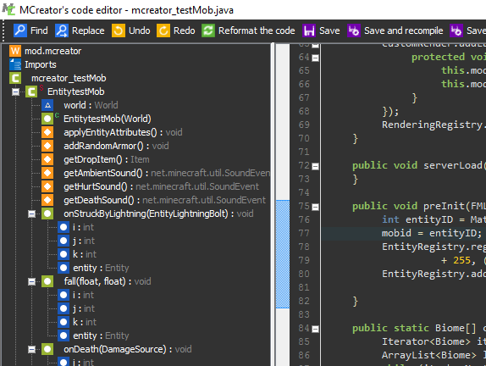The width and height of the screenshot is (486, 366).
Task: Select mcreator_testMob class node
Action: (x=69, y=78)
